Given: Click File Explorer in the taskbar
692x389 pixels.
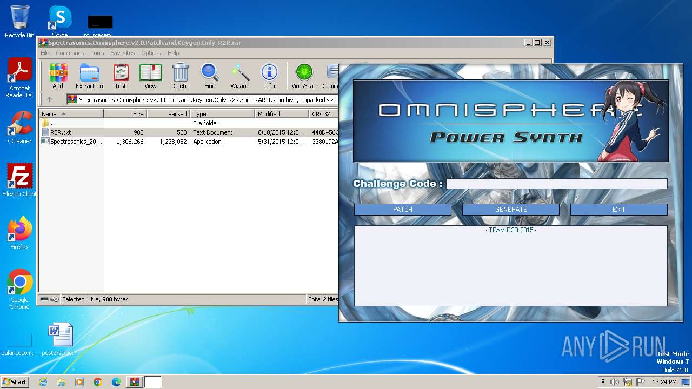Looking at the screenshot, I should [x=61, y=382].
